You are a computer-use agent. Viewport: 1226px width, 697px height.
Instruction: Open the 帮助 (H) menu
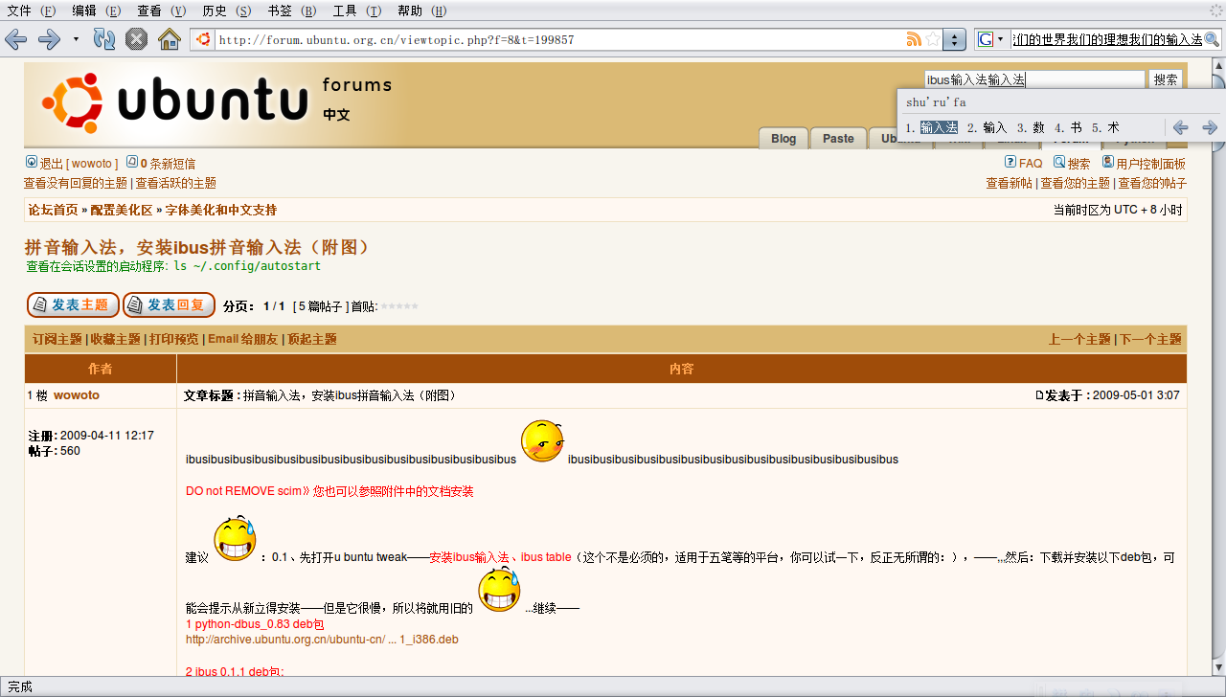click(422, 11)
